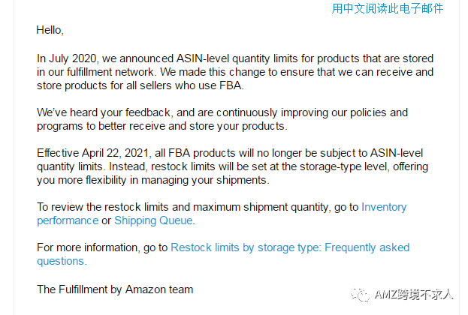Viewport: 468px width, 315px height.
Task: Click the 'For more information, go to' text
Action: point(103,247)
